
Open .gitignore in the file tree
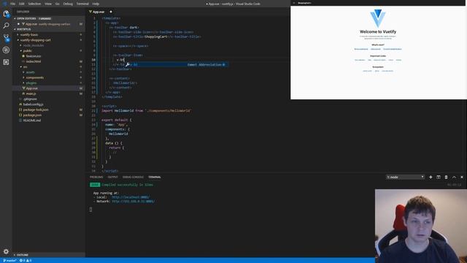point(30,99)
